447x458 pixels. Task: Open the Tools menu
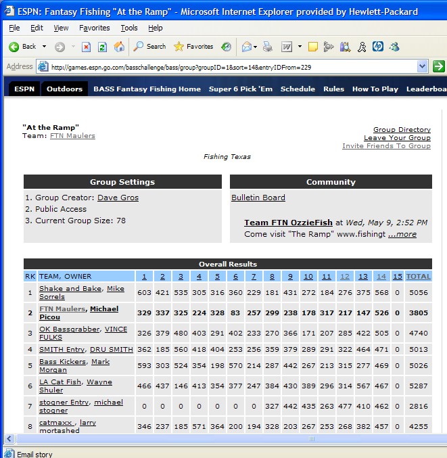tap(129, 28)
